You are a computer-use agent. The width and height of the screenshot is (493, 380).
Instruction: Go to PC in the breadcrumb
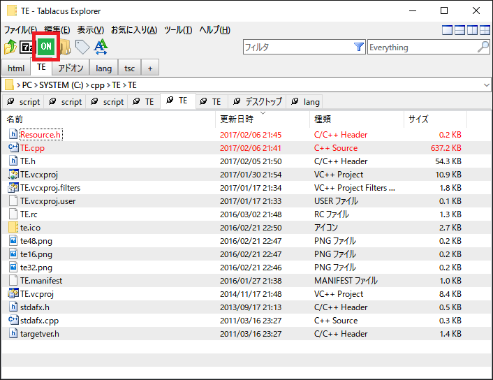[x=27, y=85]
